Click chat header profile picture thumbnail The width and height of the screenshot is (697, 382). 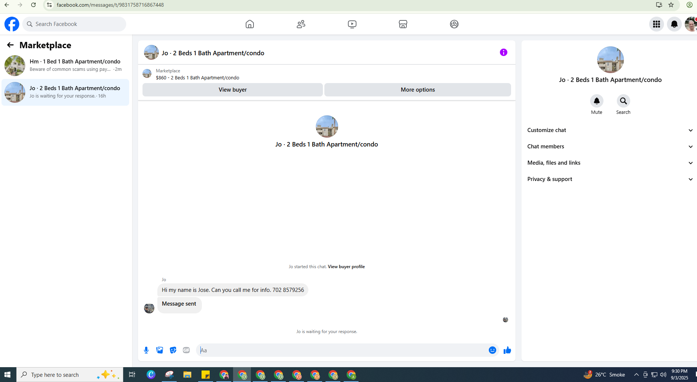coord(151,52)
